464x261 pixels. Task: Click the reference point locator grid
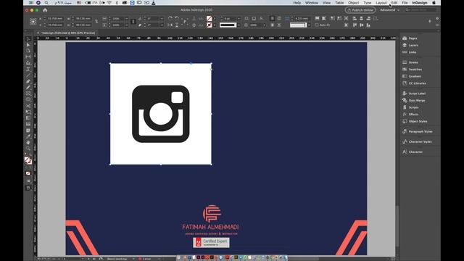pos(33,22)
